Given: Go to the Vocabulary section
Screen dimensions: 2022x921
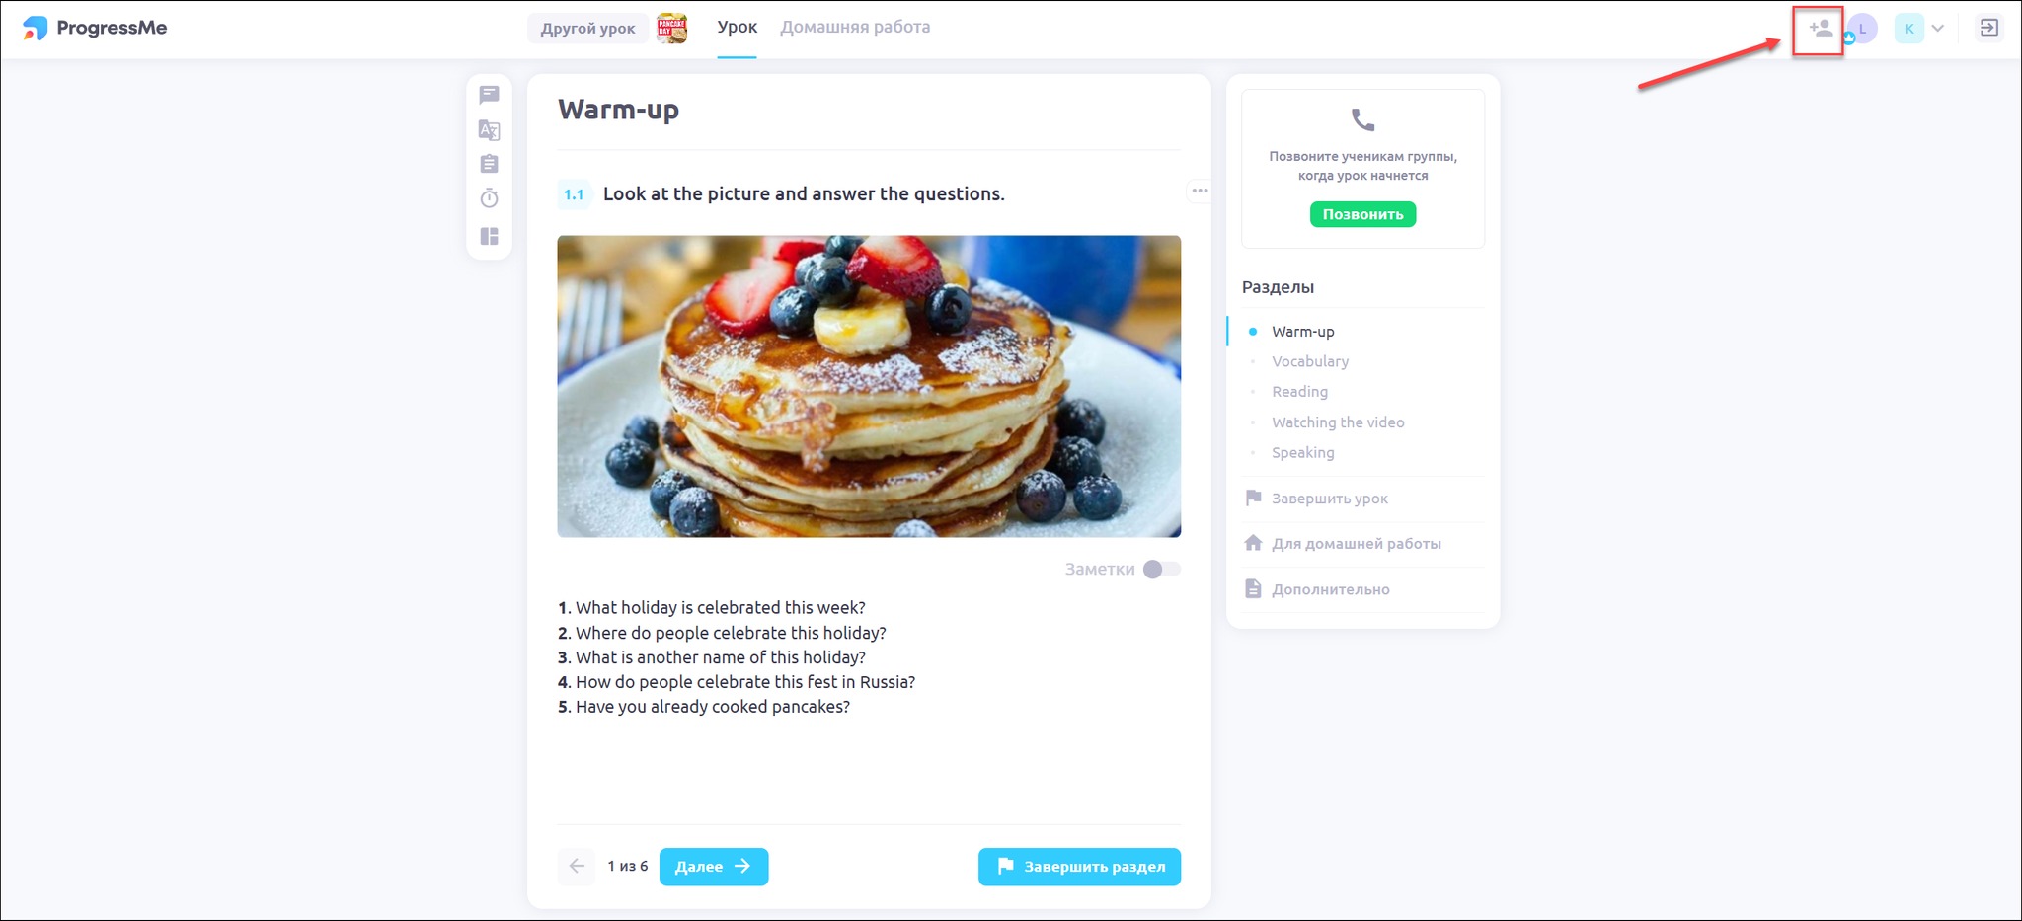Looking at the screenshot, I should tap(1309, 361).
